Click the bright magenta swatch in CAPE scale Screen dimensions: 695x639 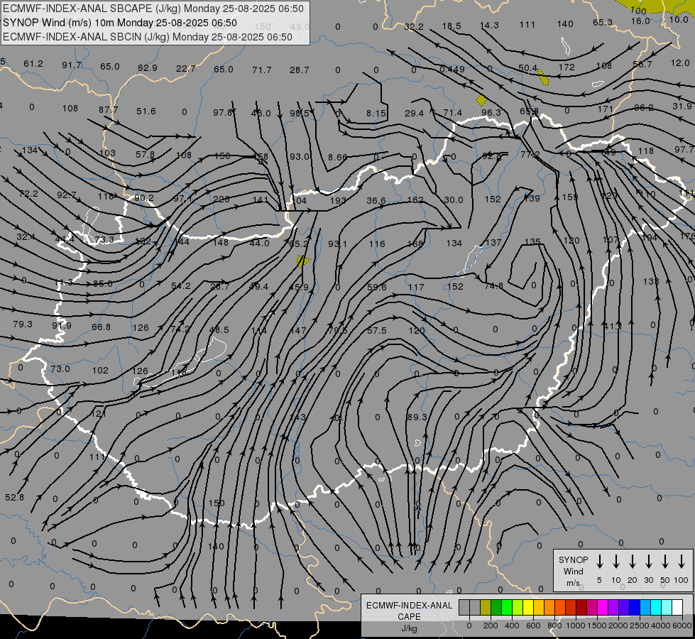[603, 608]
